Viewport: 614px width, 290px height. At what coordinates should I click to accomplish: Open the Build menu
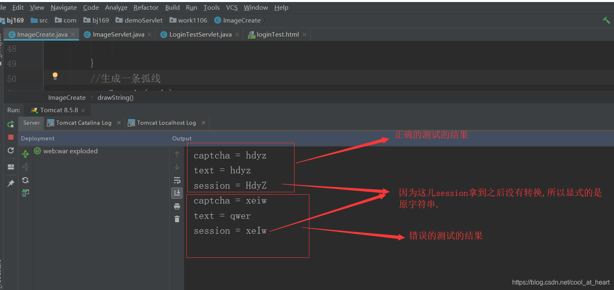[173, 8]
